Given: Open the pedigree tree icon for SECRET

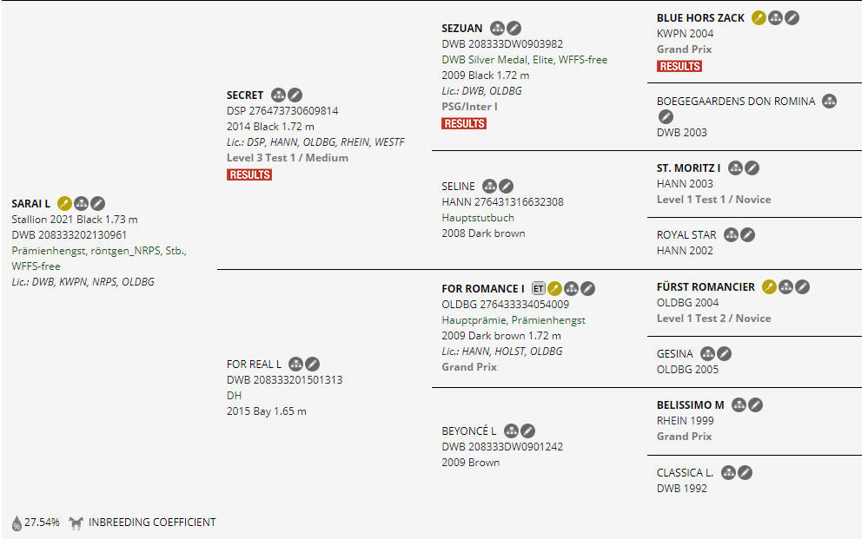Looking at the screenshot, I should (x=278, y=95).
